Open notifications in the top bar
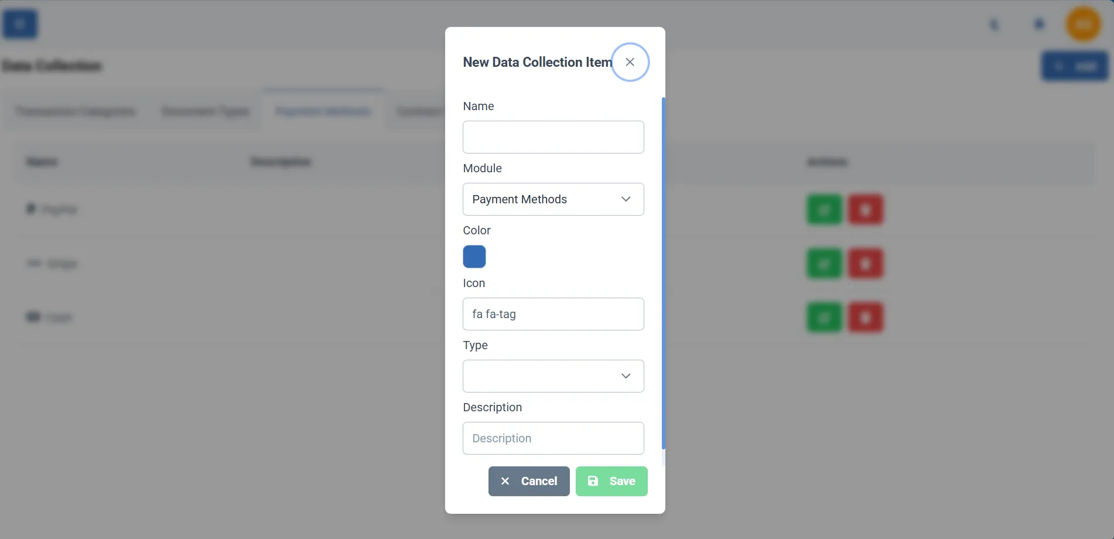The image size is (1114, 539). pyautogui.click(x=1038, y=24)
